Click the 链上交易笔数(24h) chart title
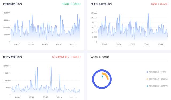This screenshot has width=171, height=100. [x=102, y=4]
